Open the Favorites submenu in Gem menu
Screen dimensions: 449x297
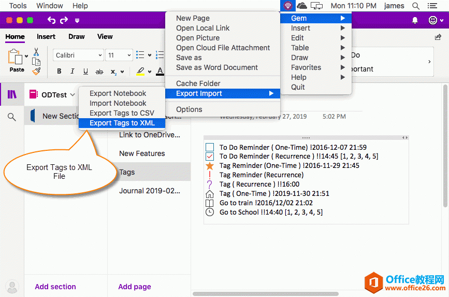coord(316,67)
